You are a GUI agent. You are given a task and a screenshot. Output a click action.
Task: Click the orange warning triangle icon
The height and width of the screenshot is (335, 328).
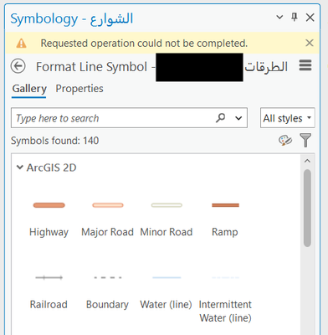pyautogui.click(x=21, y=44)
